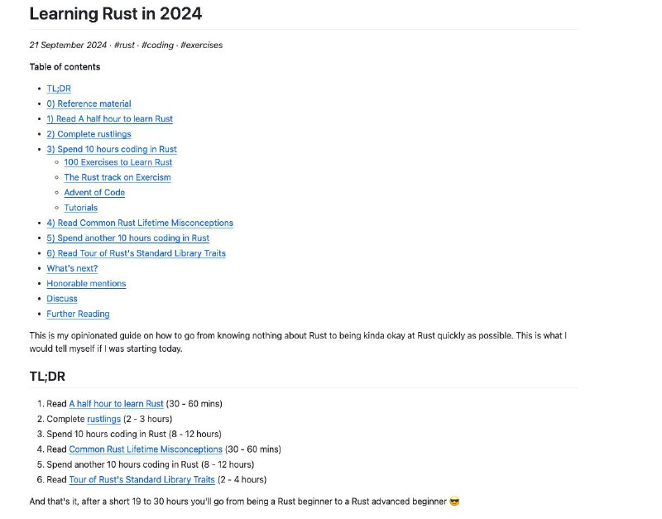Go to 4) Read Common Rust Lifetime Misconceptions
Image resolution: width=662 pixels, height=519 pixels.
[x=140, y=223]
